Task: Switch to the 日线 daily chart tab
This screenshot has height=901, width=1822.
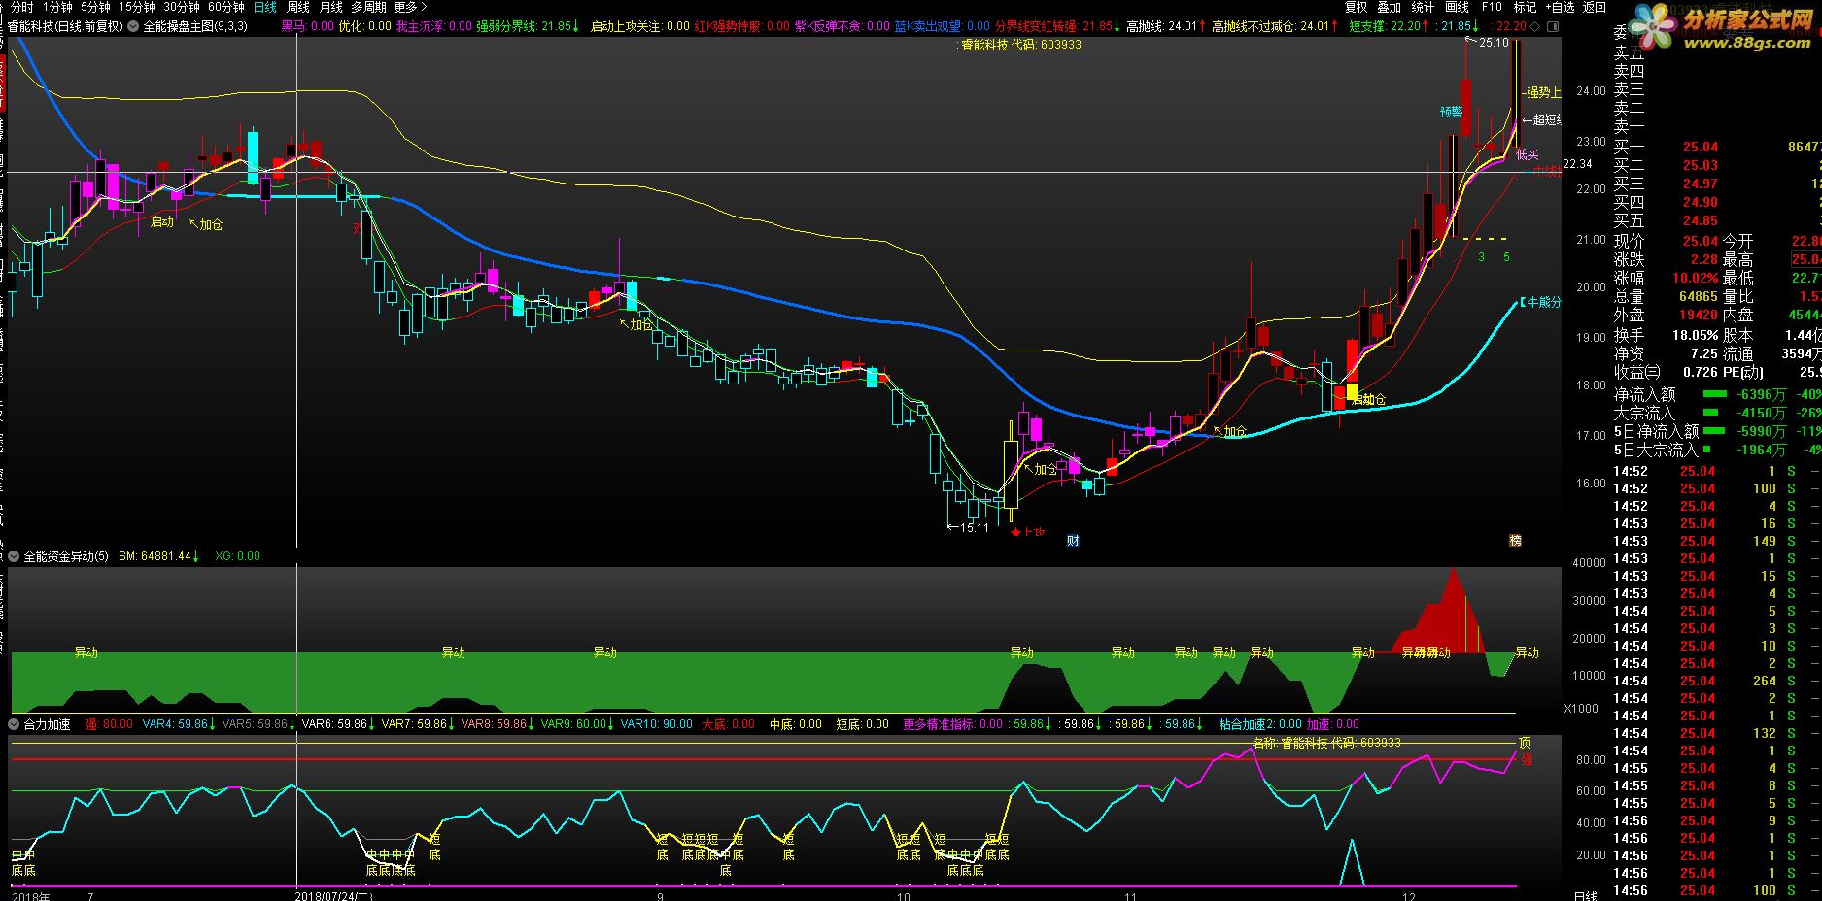Action: (264, 7)
